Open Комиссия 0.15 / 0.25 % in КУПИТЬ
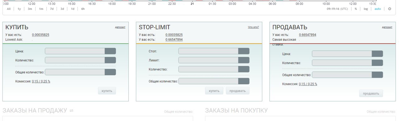The image size is (399, 121). pyautogui.click(x=41, y=81)
